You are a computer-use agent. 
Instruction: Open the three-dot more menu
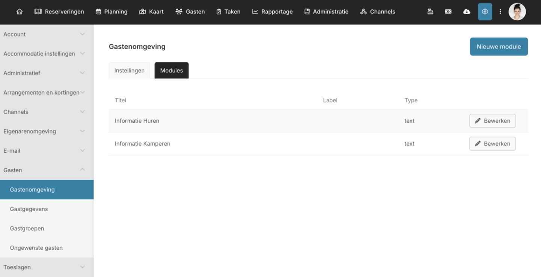500,12
